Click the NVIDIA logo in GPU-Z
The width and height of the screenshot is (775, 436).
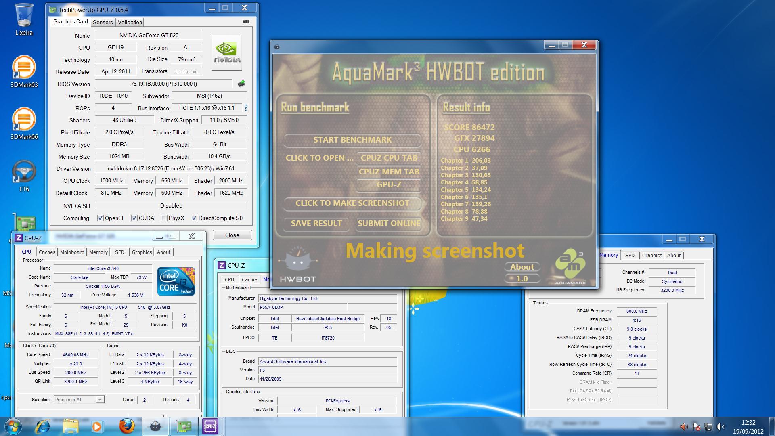click(x=227, y=52)
